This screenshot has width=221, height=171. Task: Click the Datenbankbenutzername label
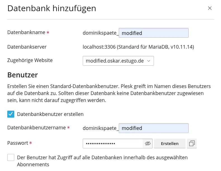[x=37, y=128]
